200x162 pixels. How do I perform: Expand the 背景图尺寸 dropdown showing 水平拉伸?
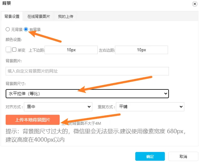(87, 94)
